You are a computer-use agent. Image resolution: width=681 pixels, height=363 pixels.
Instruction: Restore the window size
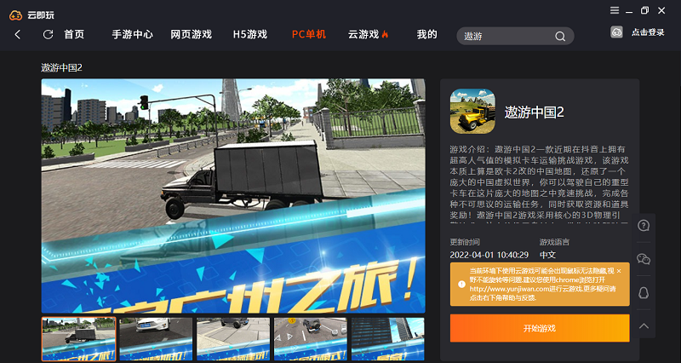644,10
